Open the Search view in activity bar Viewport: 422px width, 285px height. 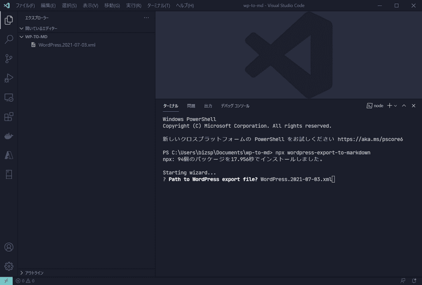9,40
